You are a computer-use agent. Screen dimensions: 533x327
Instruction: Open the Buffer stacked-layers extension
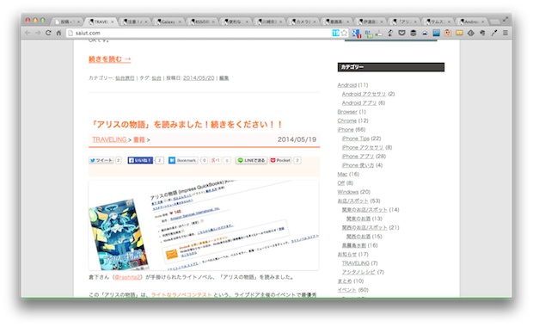414,33
